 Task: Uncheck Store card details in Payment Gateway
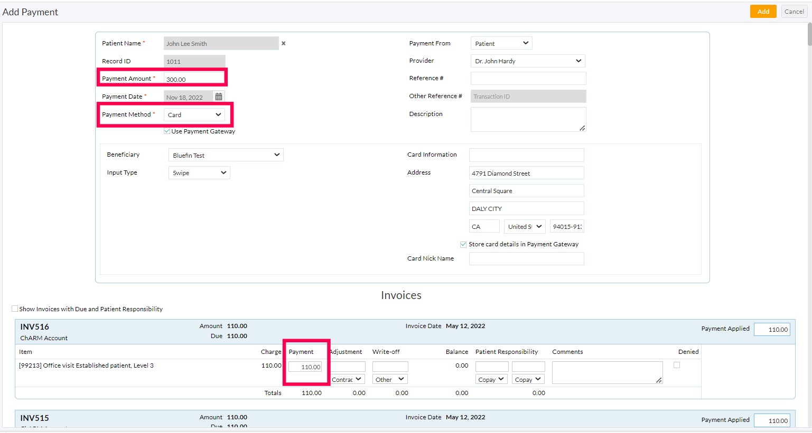pos(463,244)
